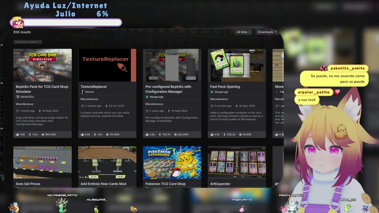Click the Auto Set Prices shelf thumbnail

click(x=42, y=162)
